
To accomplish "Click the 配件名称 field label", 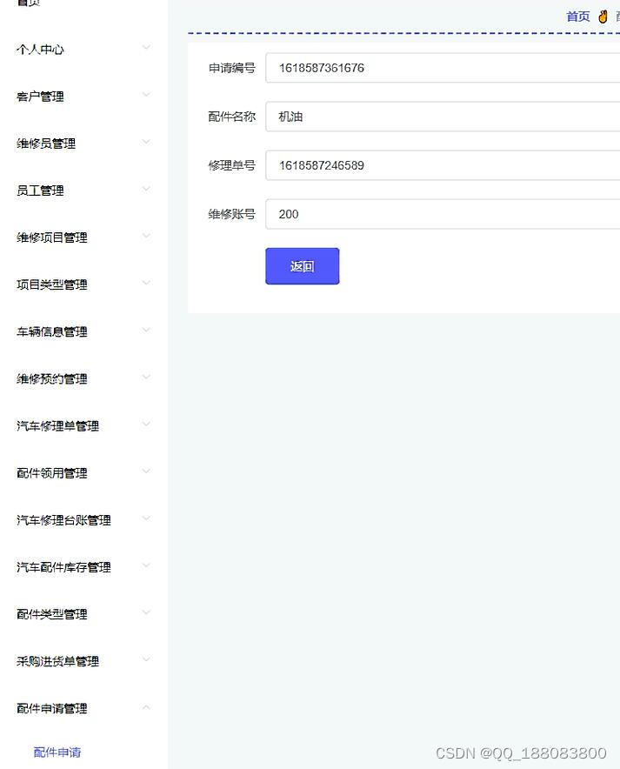I will (x=232, y=117).
